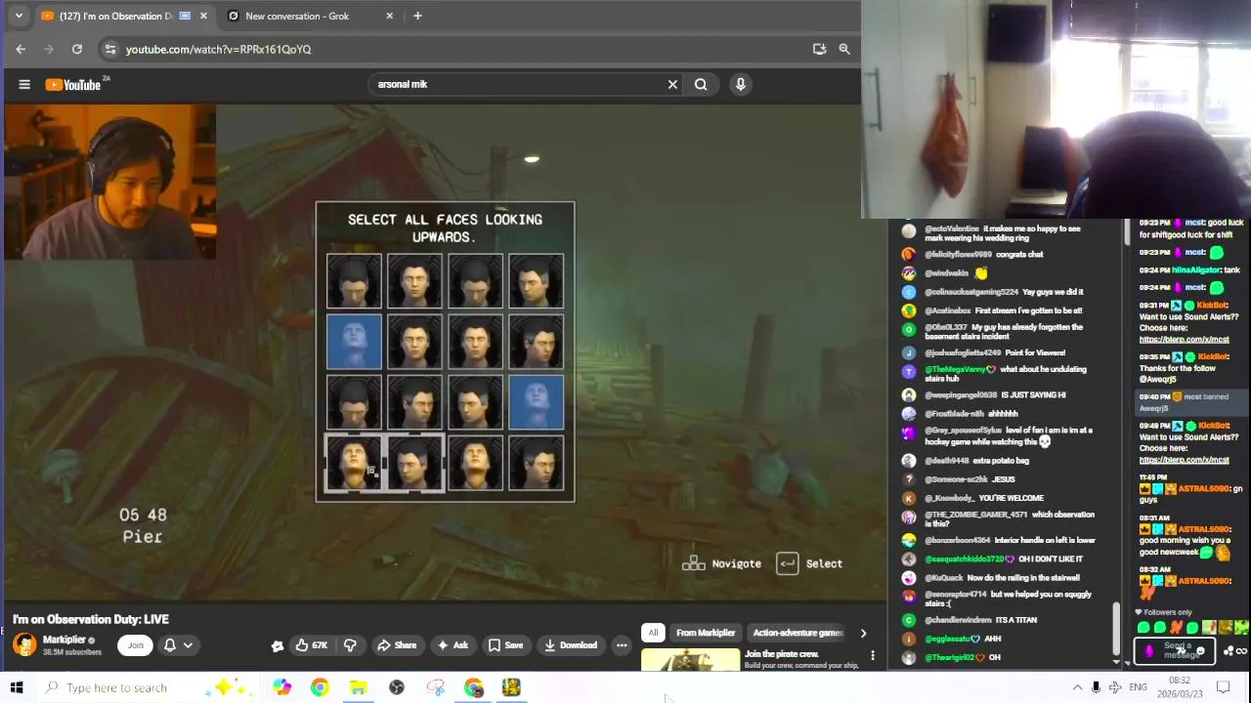Download the video
The width and height of the screenshot is (1251, 703).
(571, 645)
